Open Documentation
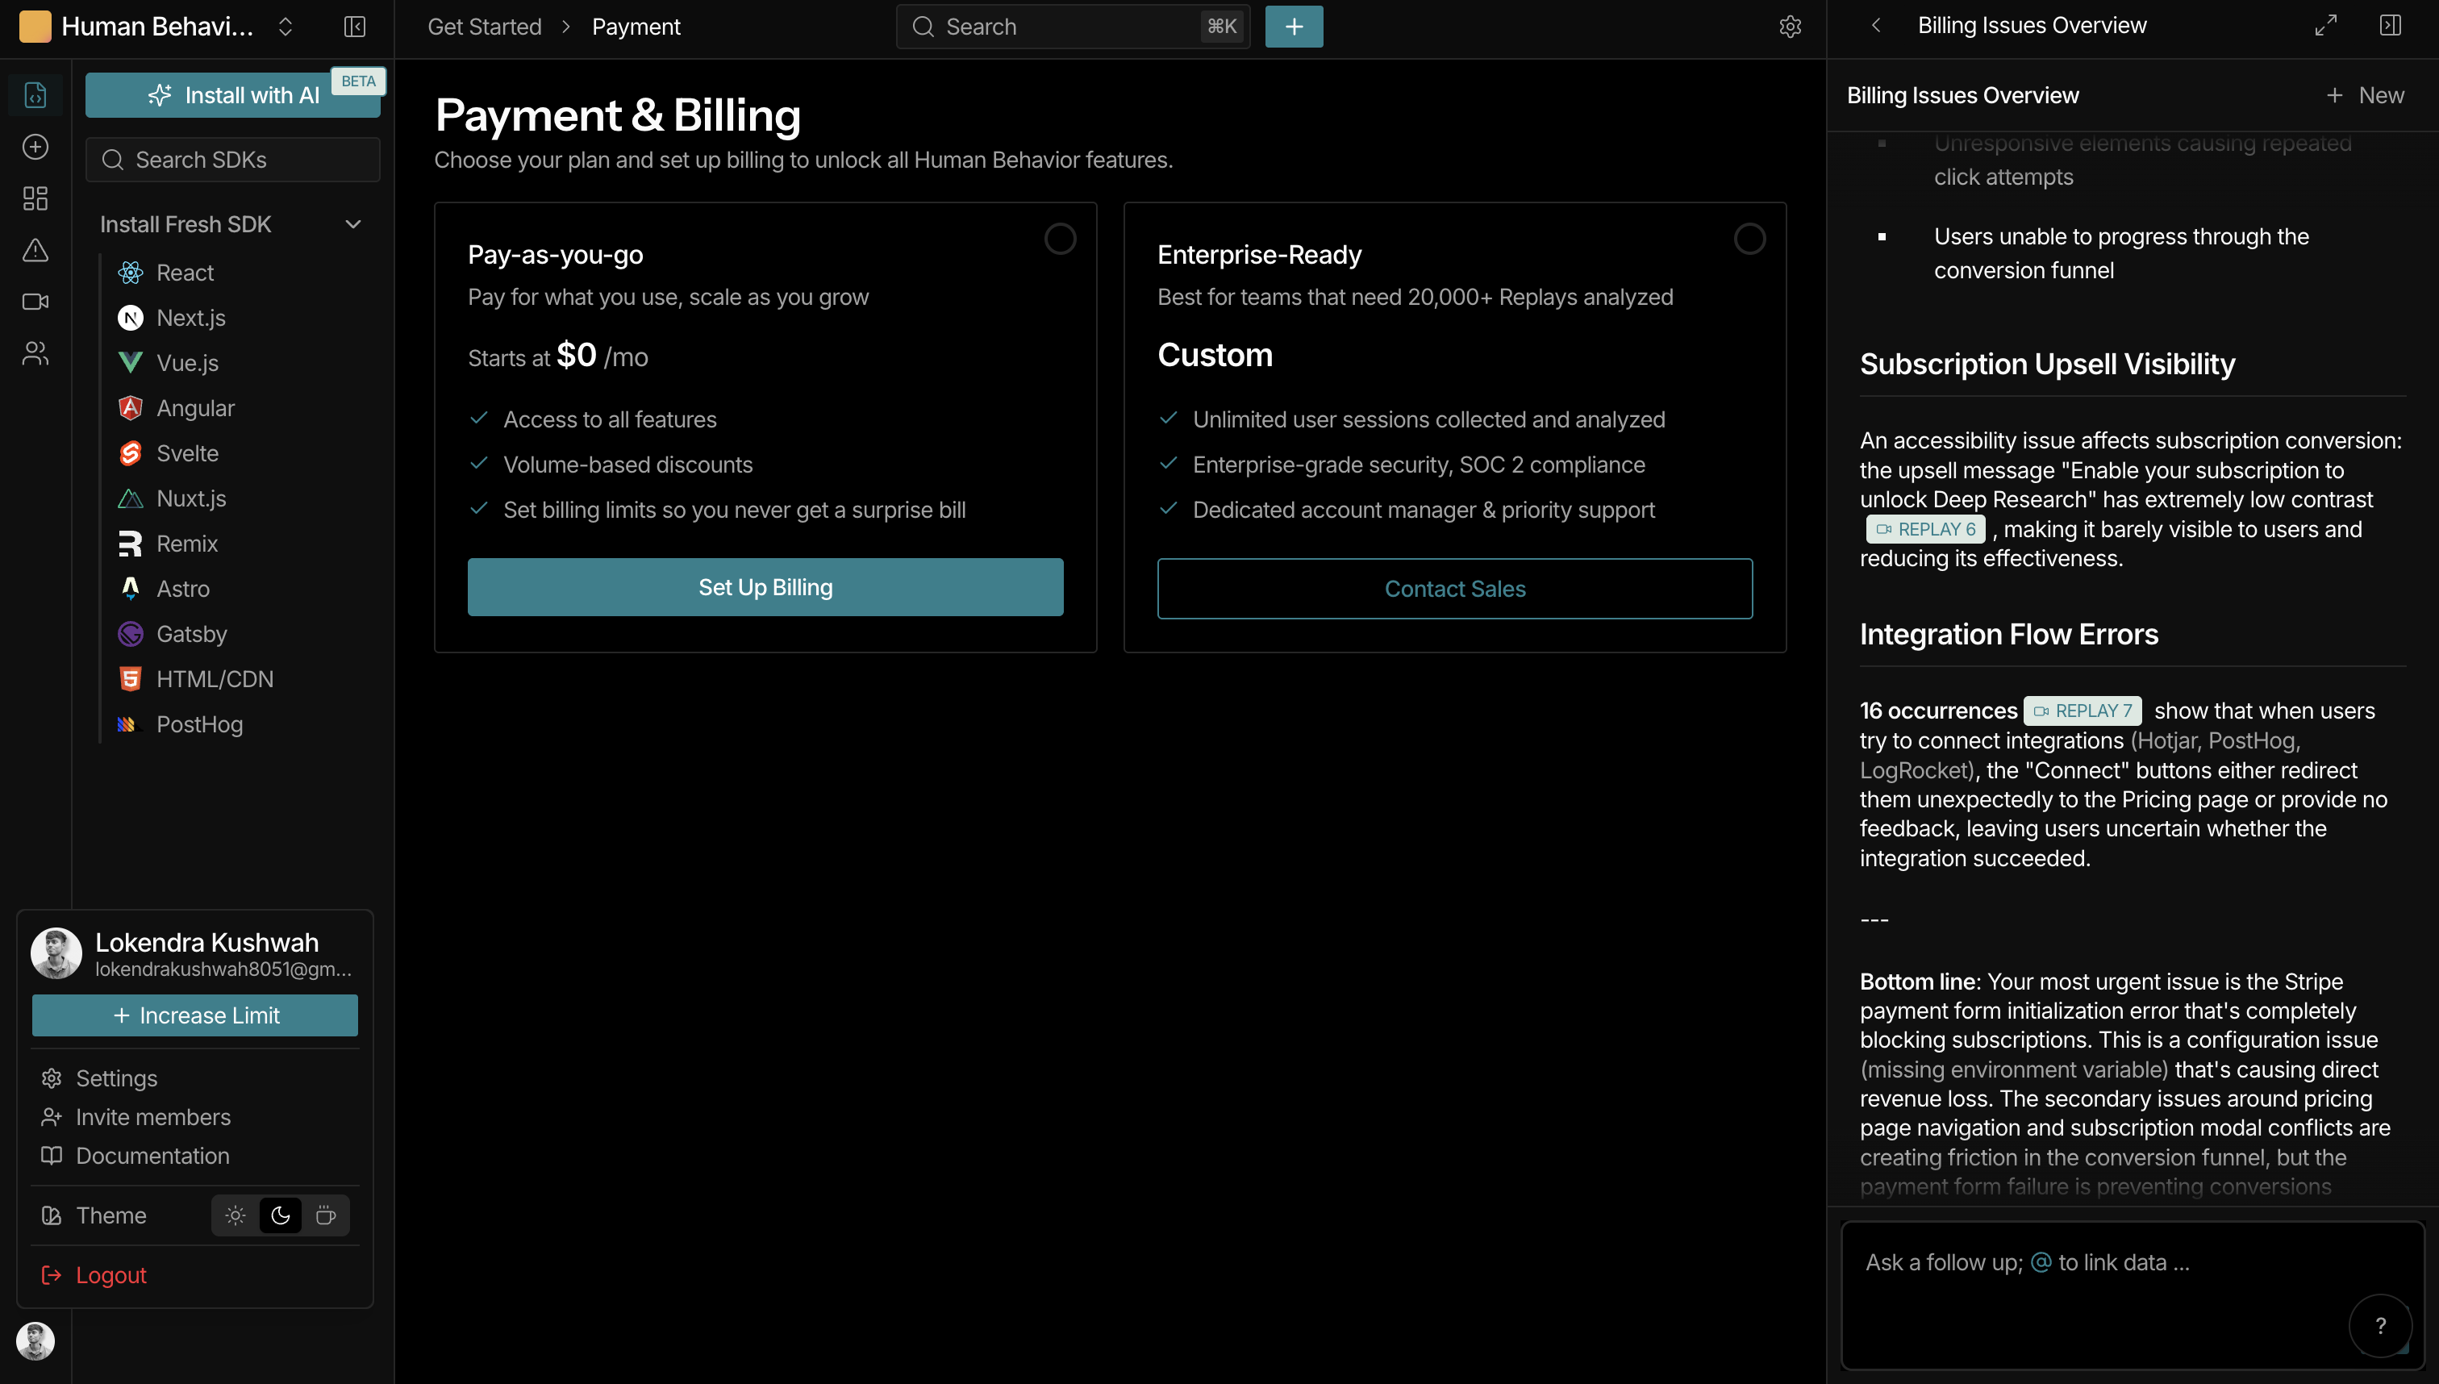Viewport: 2439px width, 1384px height. 135,1156
